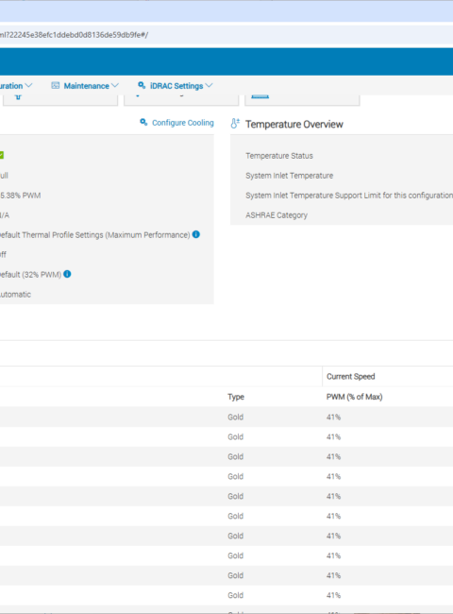Click the PWM (% of Max) column header
The width and height of the screenshot is (453, 614).
[355, 397]
